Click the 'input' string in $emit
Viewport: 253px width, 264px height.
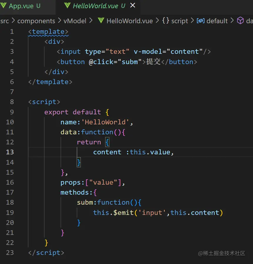point(152,213)
